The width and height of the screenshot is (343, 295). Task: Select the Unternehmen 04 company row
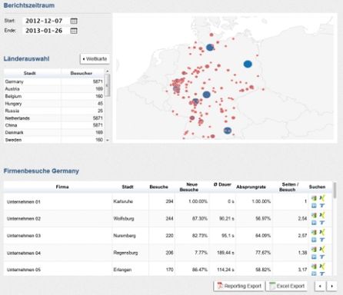[168, 253]
